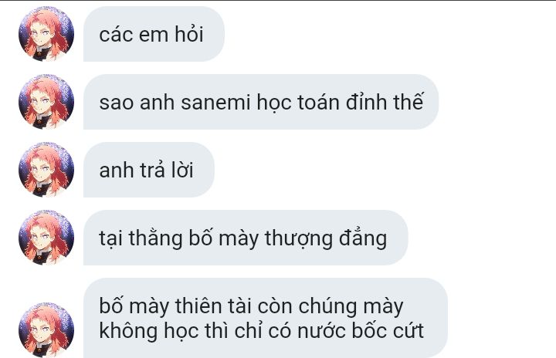Click the word "hỏi" in the first message
Viewport: 556px width, 358px height.
189,35
